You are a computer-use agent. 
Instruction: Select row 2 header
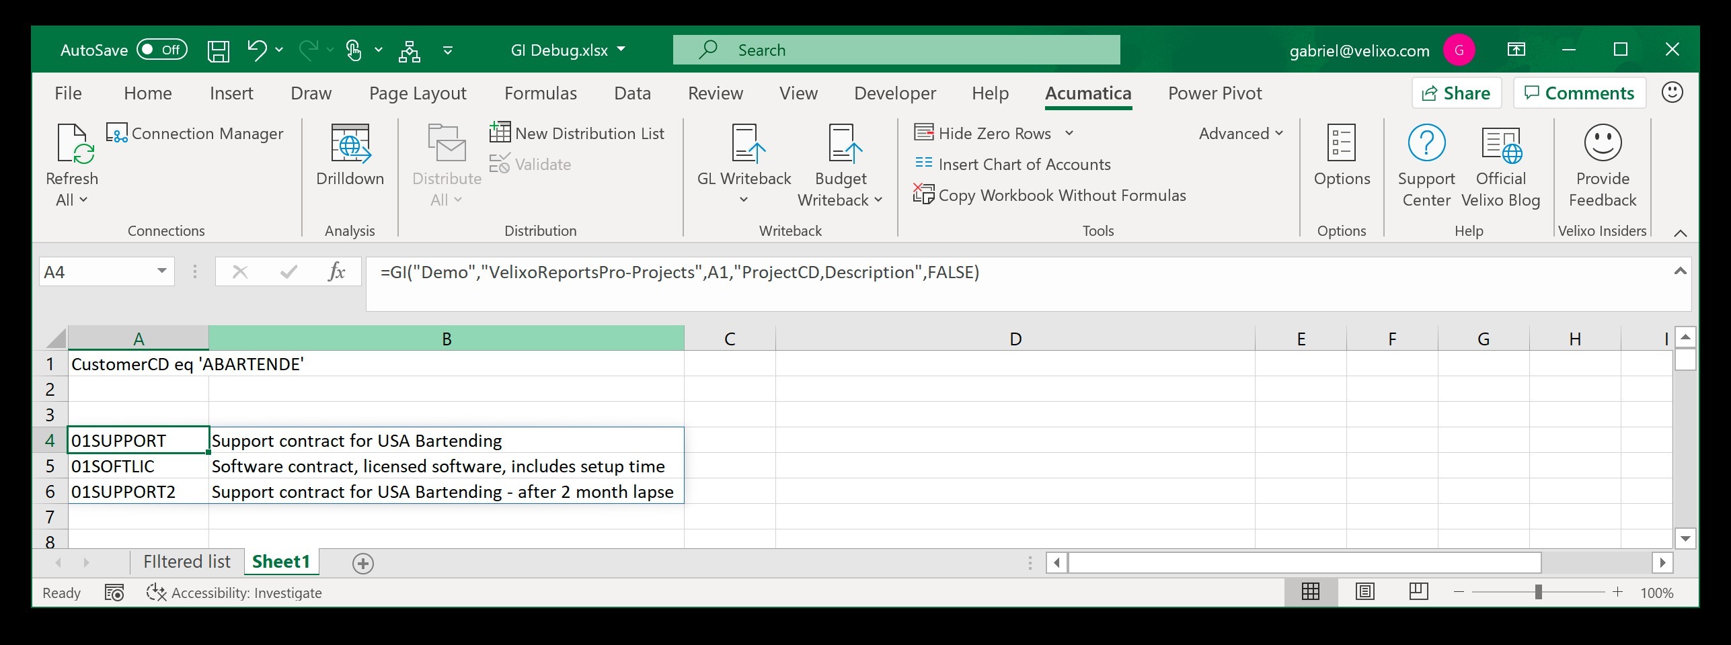pyautogui.click(x=50, y=389)
